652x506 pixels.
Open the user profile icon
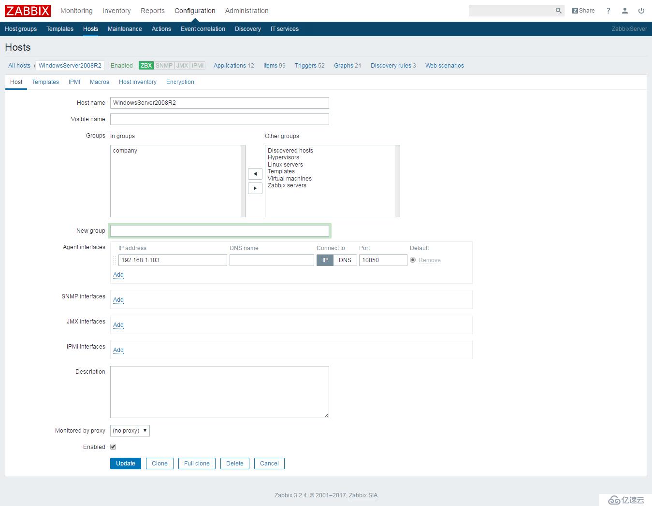coord(625,11)
